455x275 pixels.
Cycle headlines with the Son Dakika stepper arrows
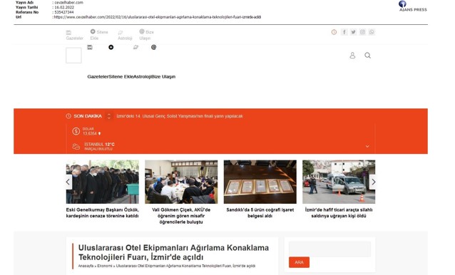point(109,116)
